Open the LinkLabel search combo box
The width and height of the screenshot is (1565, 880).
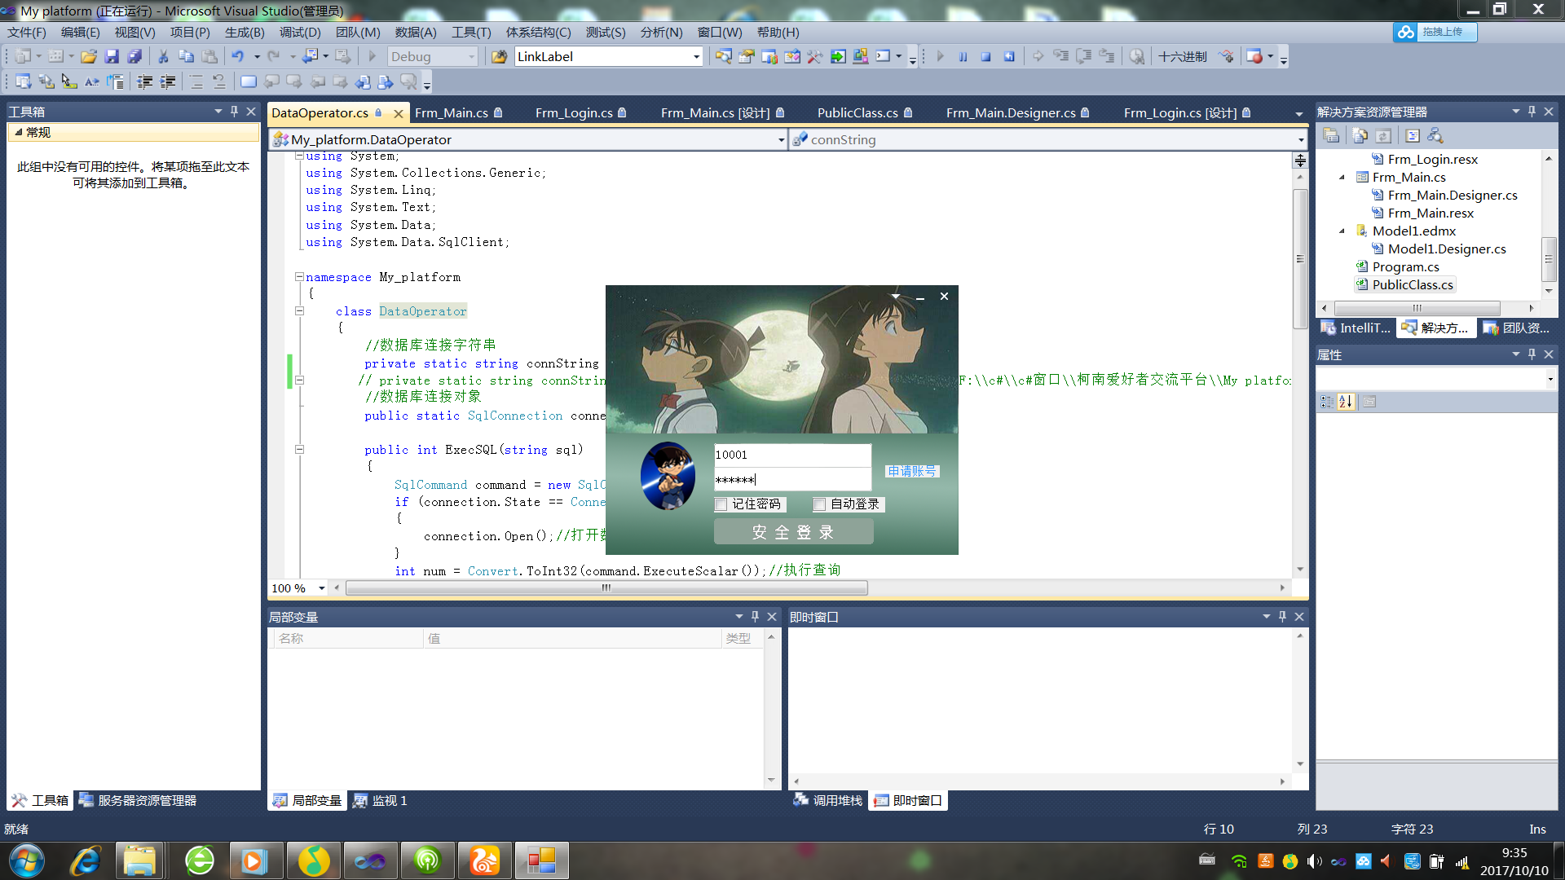[x=696, y=57]
